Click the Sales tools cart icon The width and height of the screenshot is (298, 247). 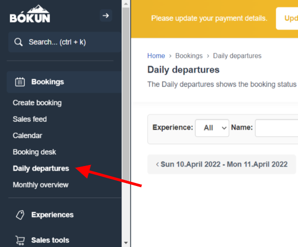[20, 240]
